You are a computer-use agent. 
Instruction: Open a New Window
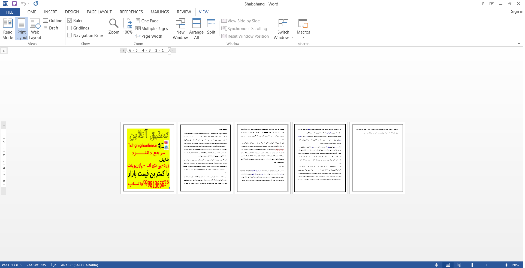pos(180,29)
